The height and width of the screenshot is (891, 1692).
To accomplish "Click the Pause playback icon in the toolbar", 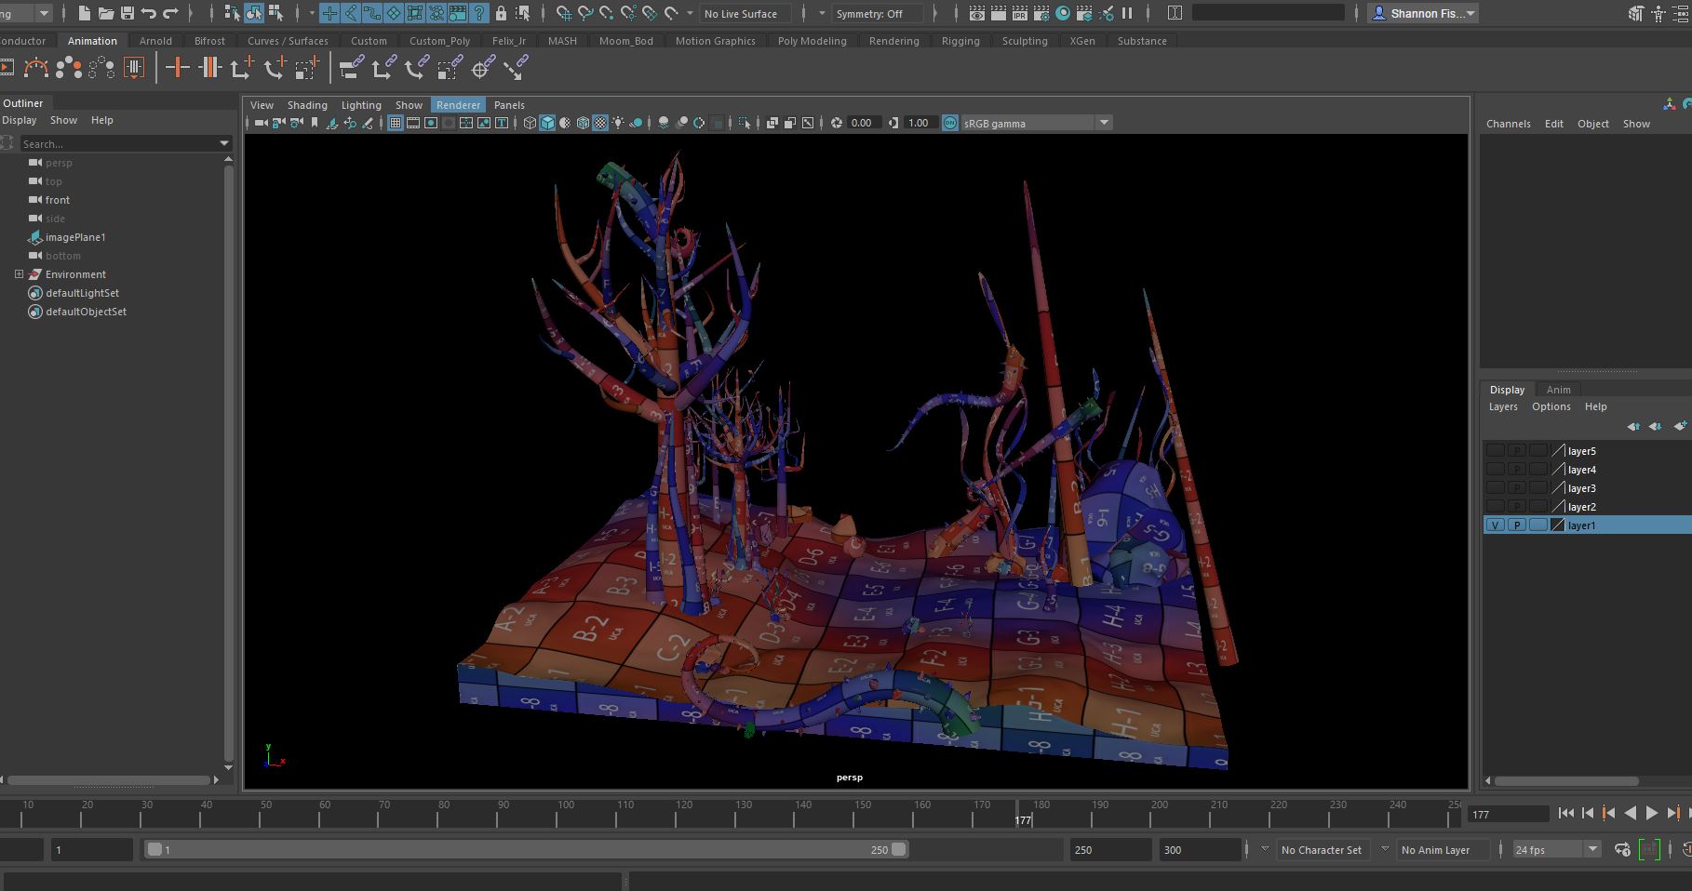I will pos(1127,13).
